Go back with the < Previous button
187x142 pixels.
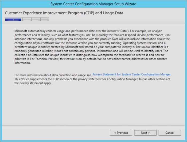(121, 133)
